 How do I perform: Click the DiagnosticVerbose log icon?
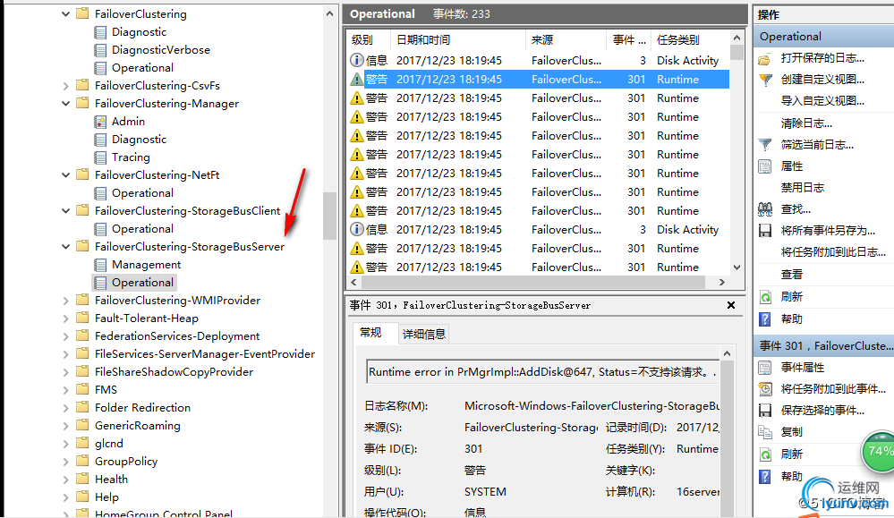[100, 50]
